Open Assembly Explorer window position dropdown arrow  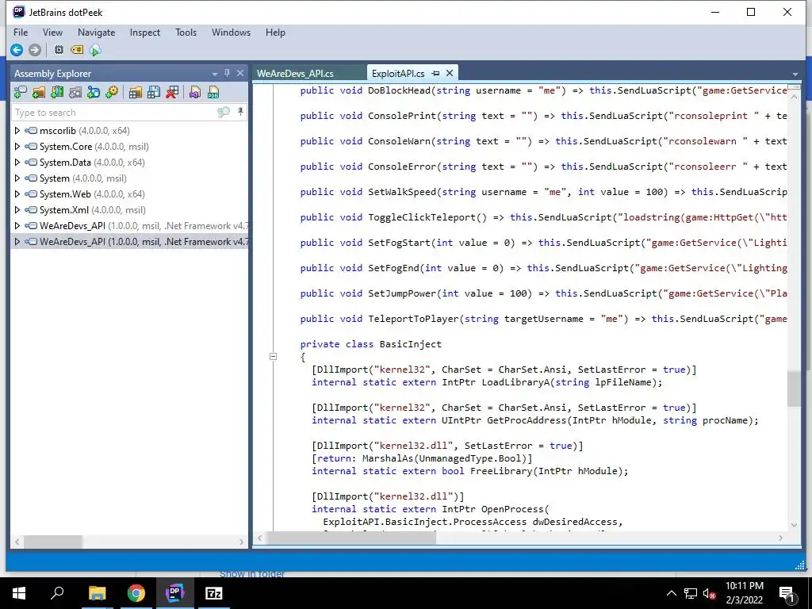point(215,74)
